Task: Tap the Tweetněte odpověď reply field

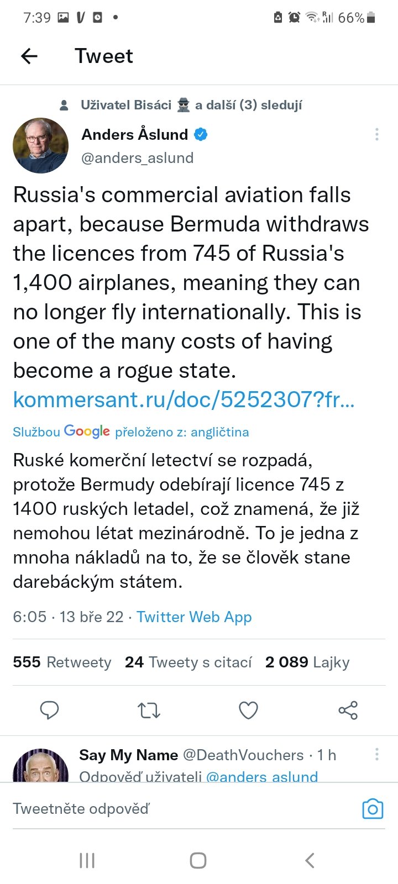Action: point(166,809)
